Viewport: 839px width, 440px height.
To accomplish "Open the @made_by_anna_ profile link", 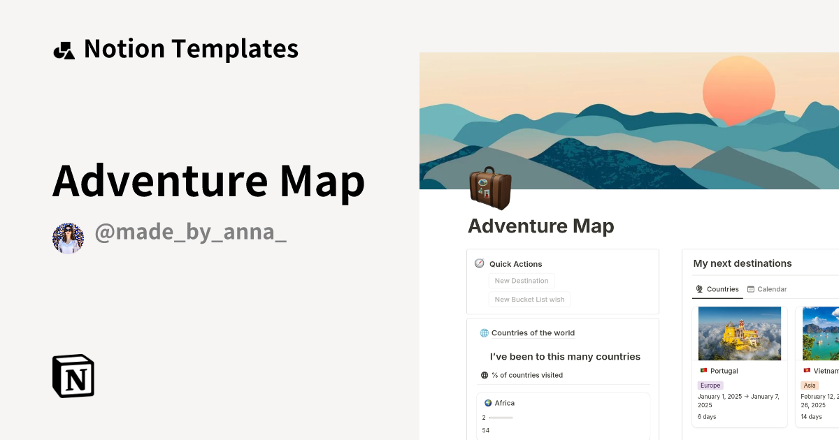I will tap(191, 231).
